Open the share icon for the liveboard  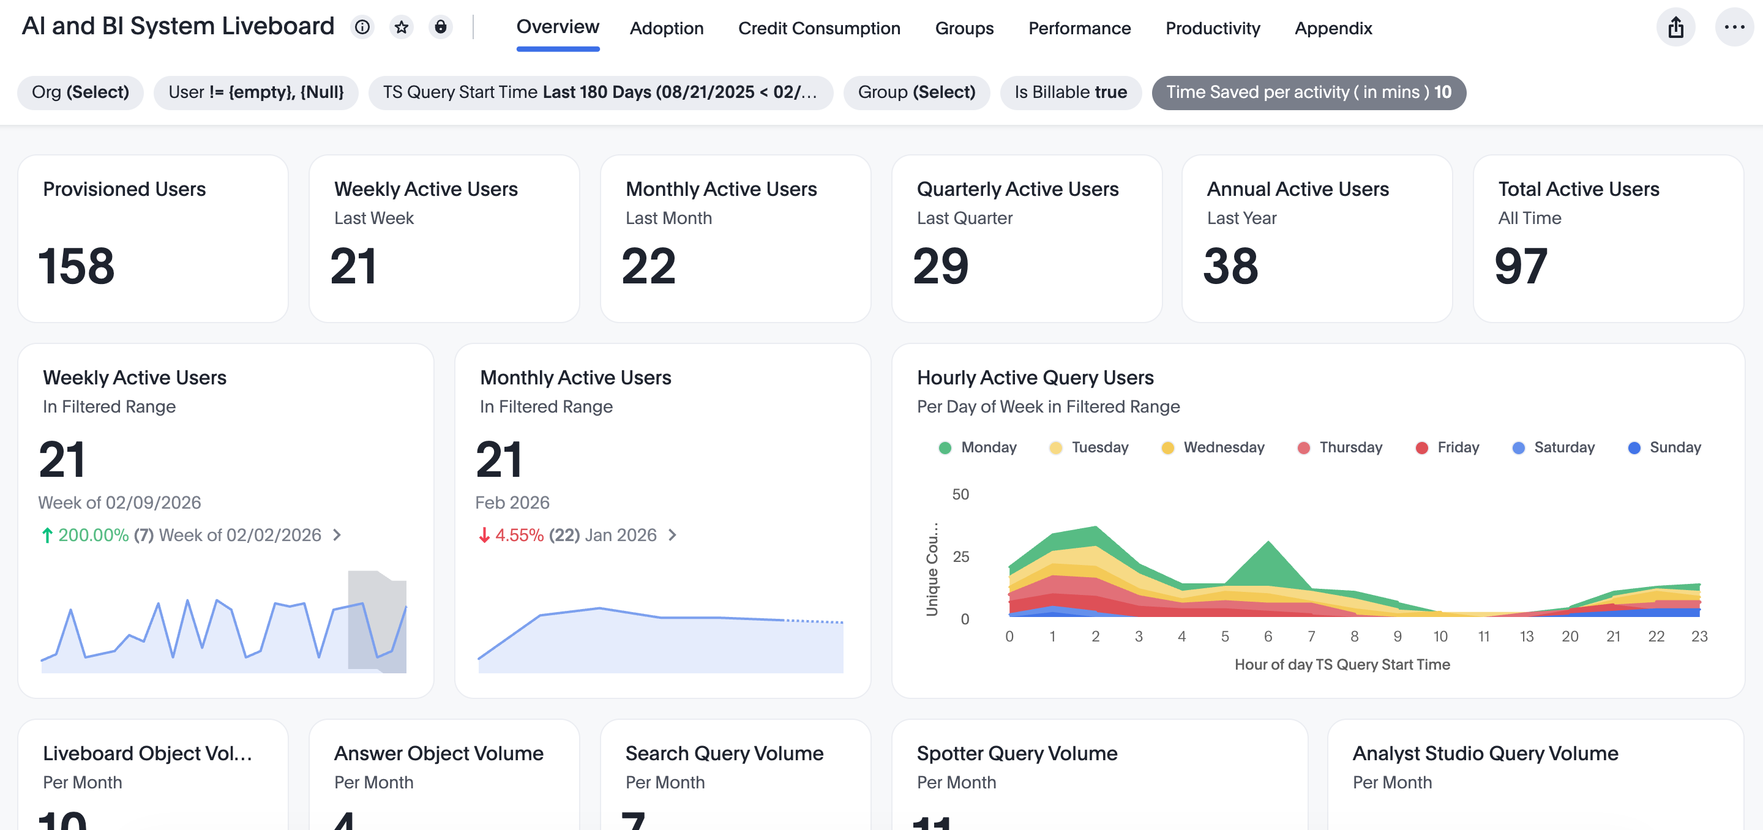(x=1675, y=28)
